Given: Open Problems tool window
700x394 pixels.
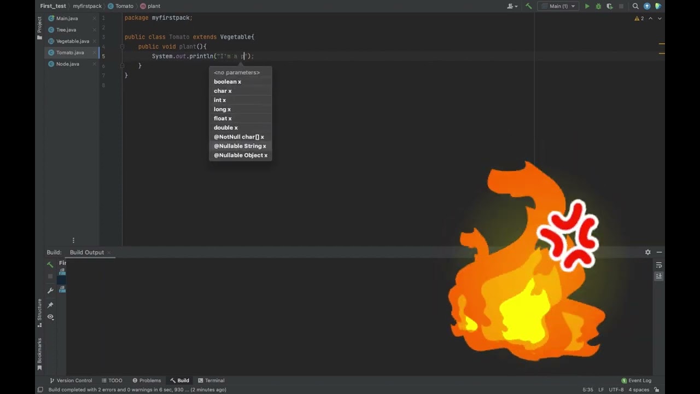Looking at the screenshot, I should click(x=147, y=380).
